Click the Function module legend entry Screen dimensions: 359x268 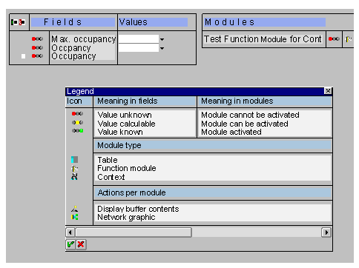tap(127, 168)
